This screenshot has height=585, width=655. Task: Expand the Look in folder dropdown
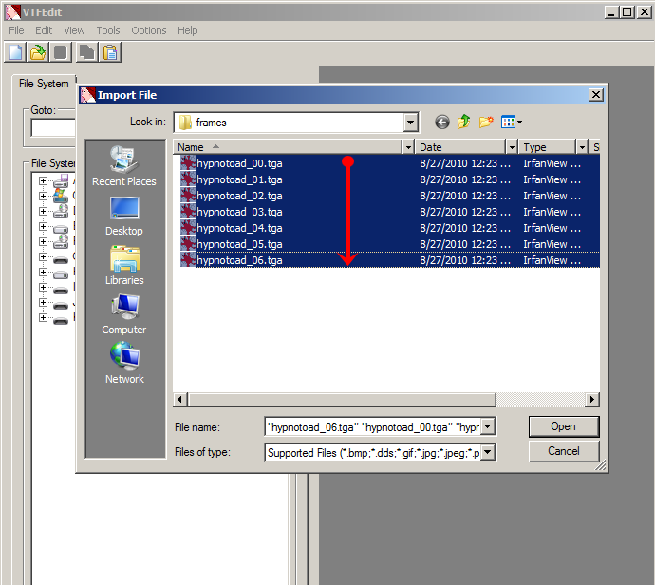pyautogui.click(x=411, y=123)
